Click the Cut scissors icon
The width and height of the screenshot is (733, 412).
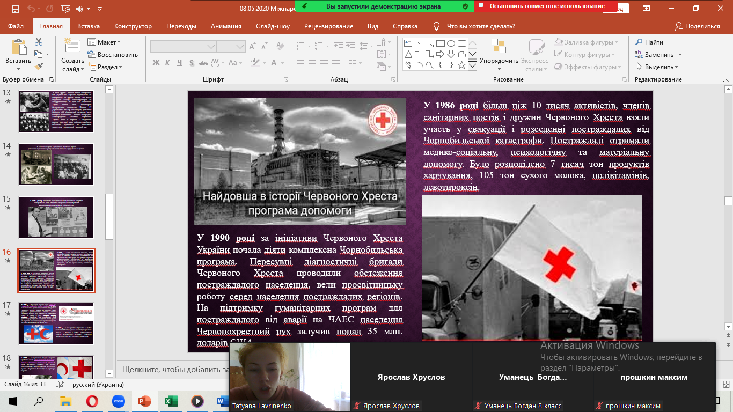coord(39,42)
